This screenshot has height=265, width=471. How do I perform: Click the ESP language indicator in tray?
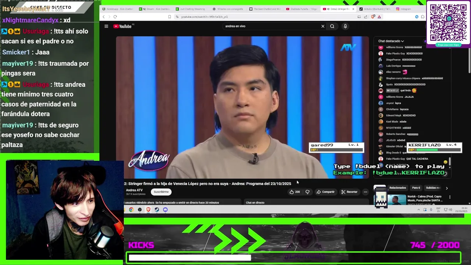pyautogui.click(x=438, y=210)
